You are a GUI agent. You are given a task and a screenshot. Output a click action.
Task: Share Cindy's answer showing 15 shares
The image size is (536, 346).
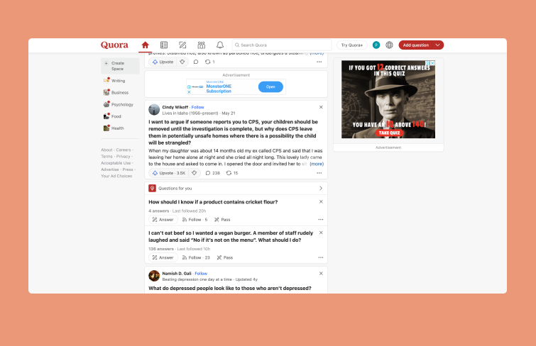coord(231,173)
